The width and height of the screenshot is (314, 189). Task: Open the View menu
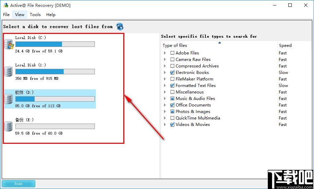(20, 15)
